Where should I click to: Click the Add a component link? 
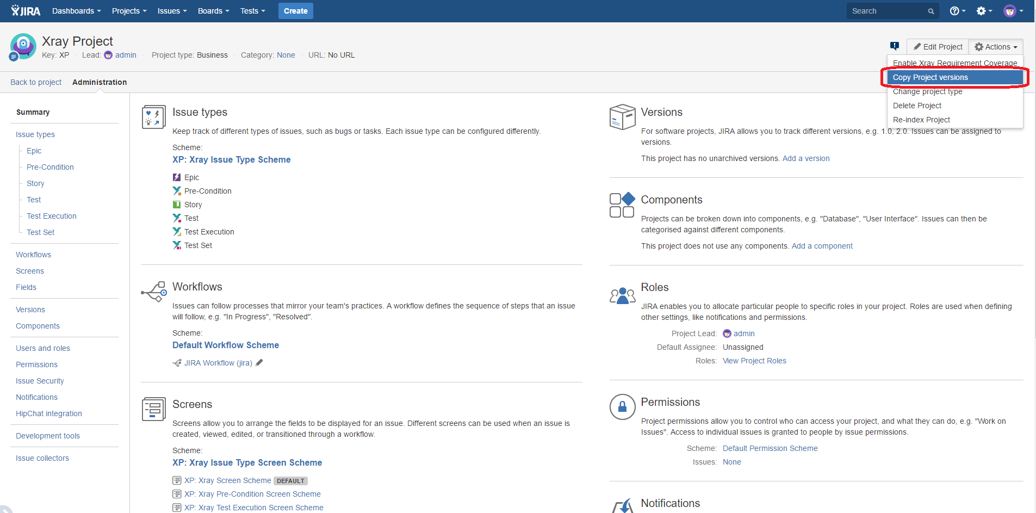point(822,246)
